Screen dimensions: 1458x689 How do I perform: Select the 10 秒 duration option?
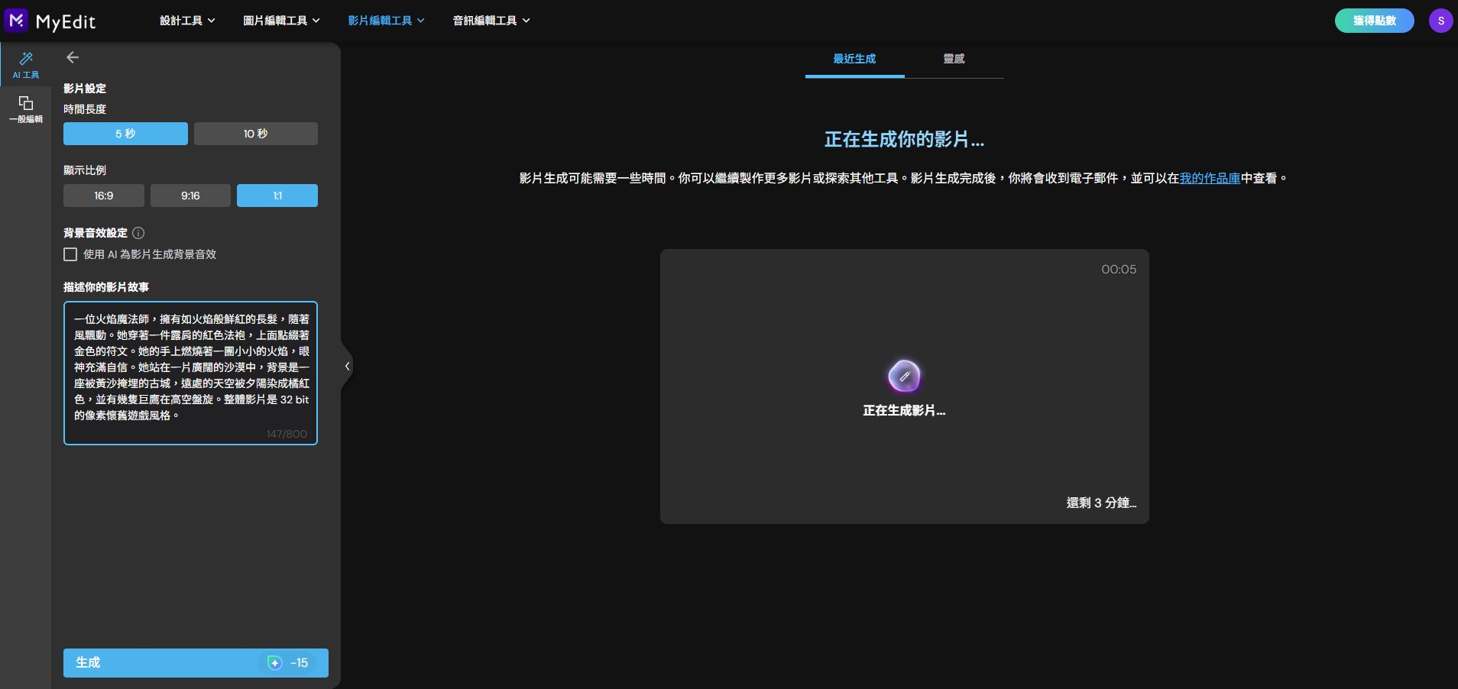255,134
